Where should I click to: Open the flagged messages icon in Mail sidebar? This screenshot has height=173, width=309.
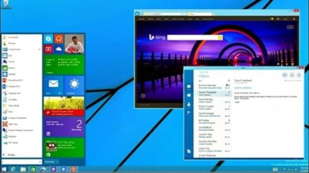point(188,112)
